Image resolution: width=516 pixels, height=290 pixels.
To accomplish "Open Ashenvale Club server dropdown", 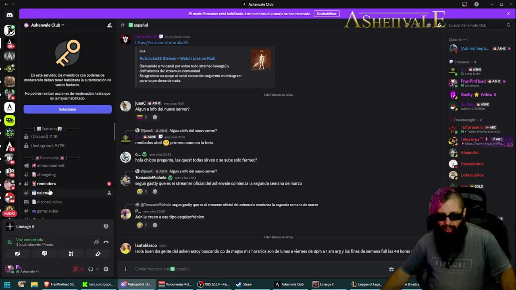I will click(x=44, y=25).
